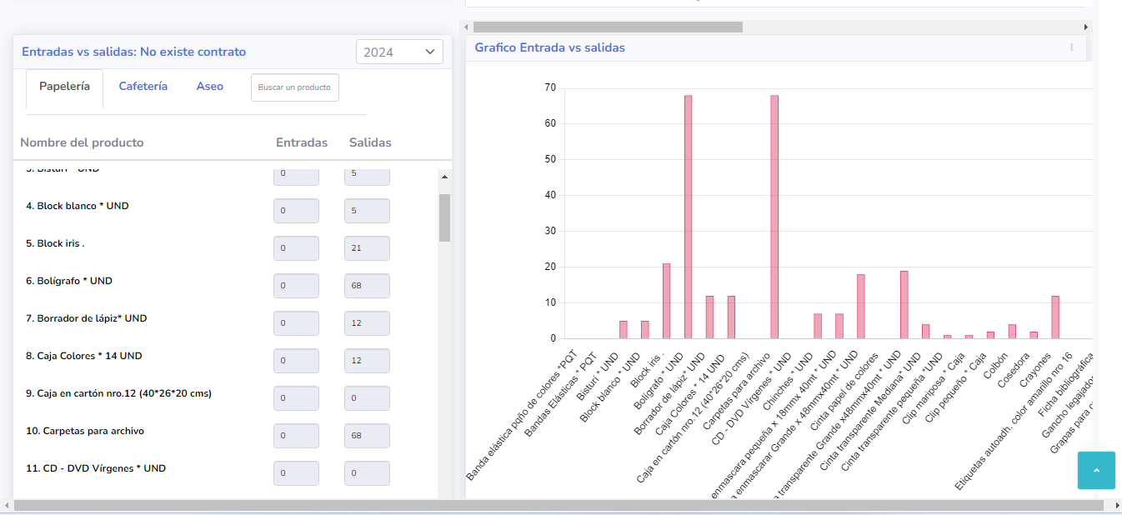The width and height of the screenshot is (1122, 515).
Task: Click Salidas field for Block iris
Action: pos(367,248)
